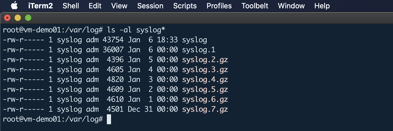Click the yellow minimize window button

coord(18,18)
